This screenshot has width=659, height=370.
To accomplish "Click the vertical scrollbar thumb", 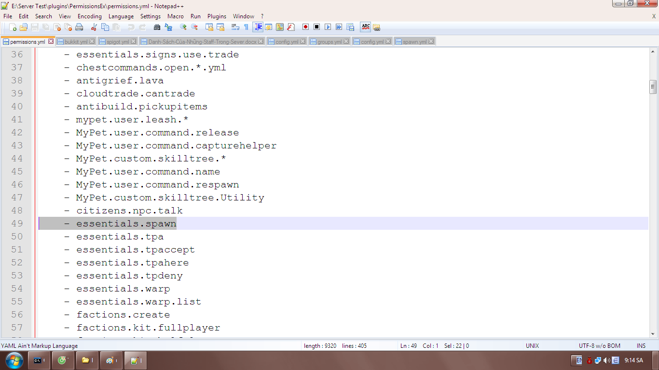I will click(653, 87).
